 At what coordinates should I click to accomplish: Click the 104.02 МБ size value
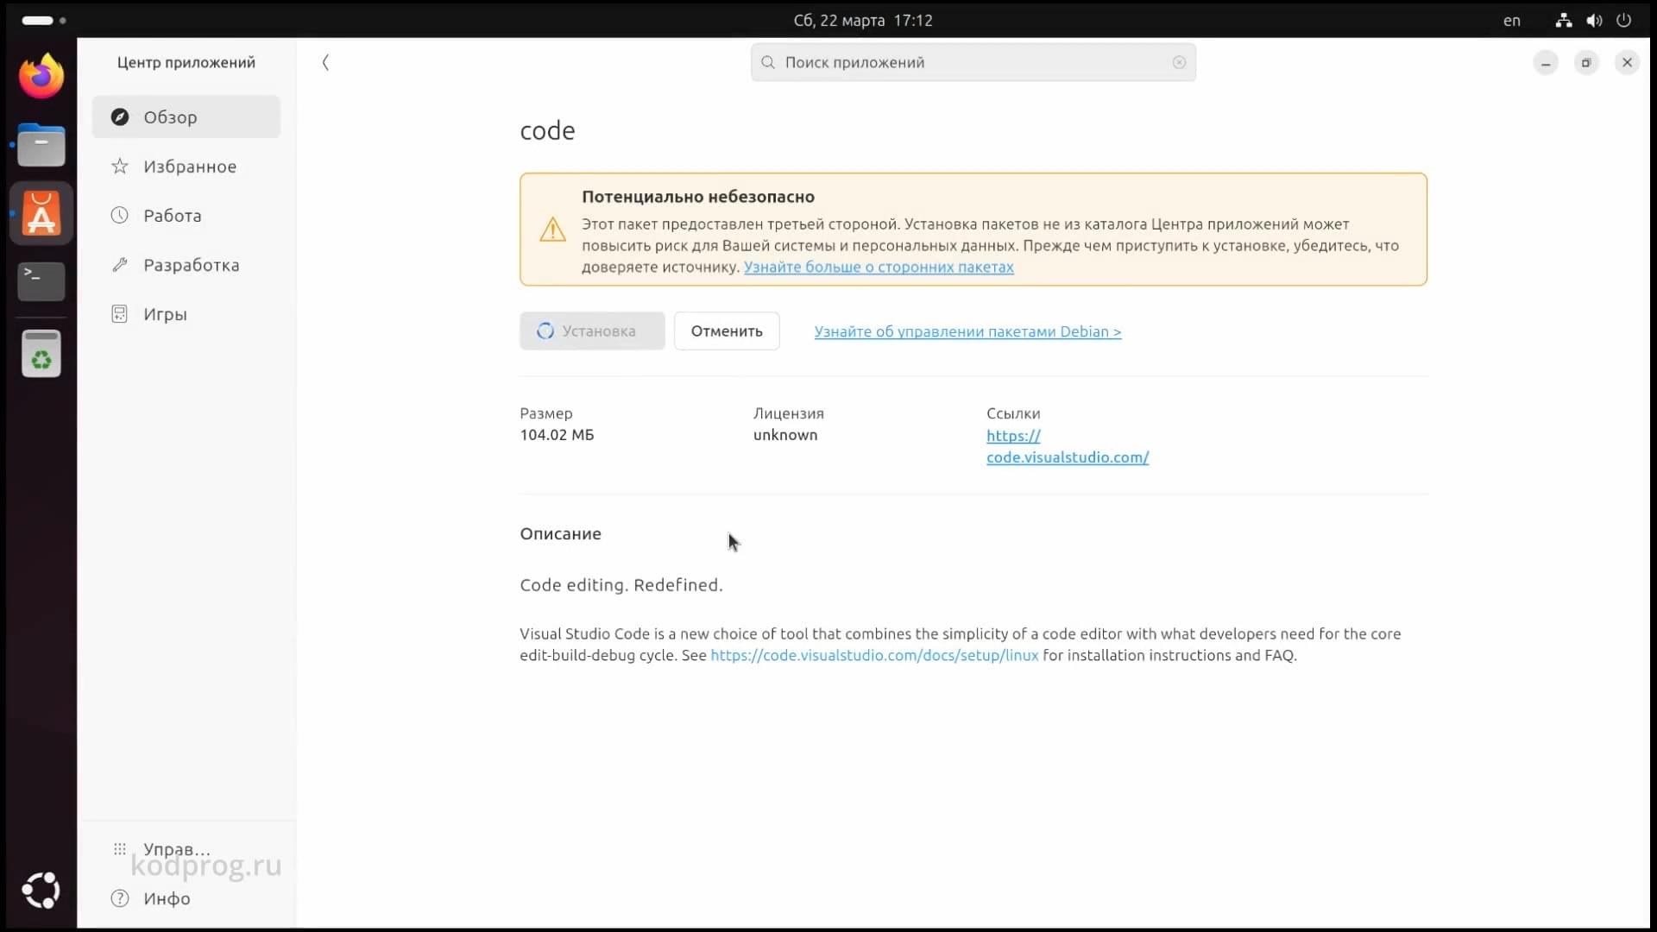557,435
